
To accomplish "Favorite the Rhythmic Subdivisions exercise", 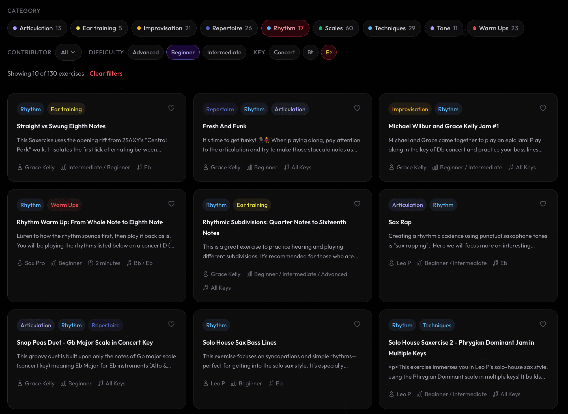I will (x=357, y=204).
